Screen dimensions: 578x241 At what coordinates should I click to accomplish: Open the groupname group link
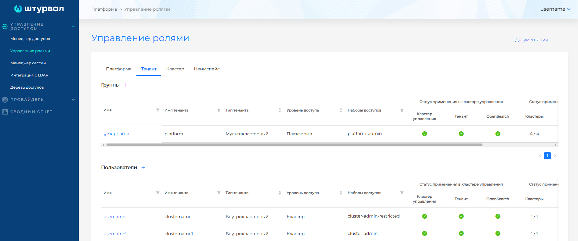[x=116, y=133]
